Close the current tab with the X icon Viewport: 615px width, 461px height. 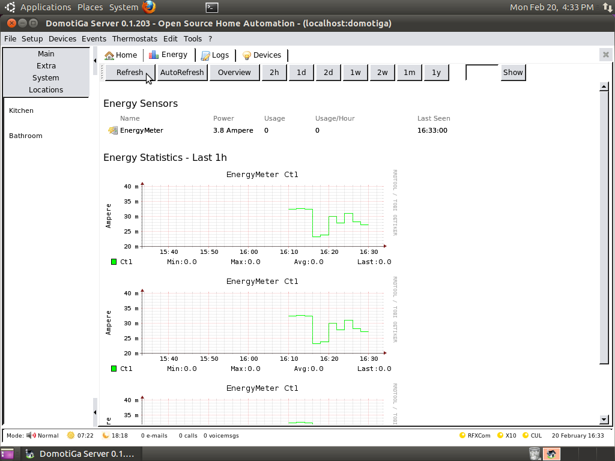point(606,55)
